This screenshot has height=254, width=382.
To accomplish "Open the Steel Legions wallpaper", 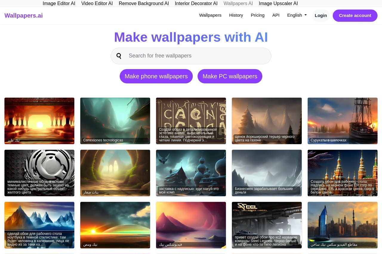I will click(267, 225).
